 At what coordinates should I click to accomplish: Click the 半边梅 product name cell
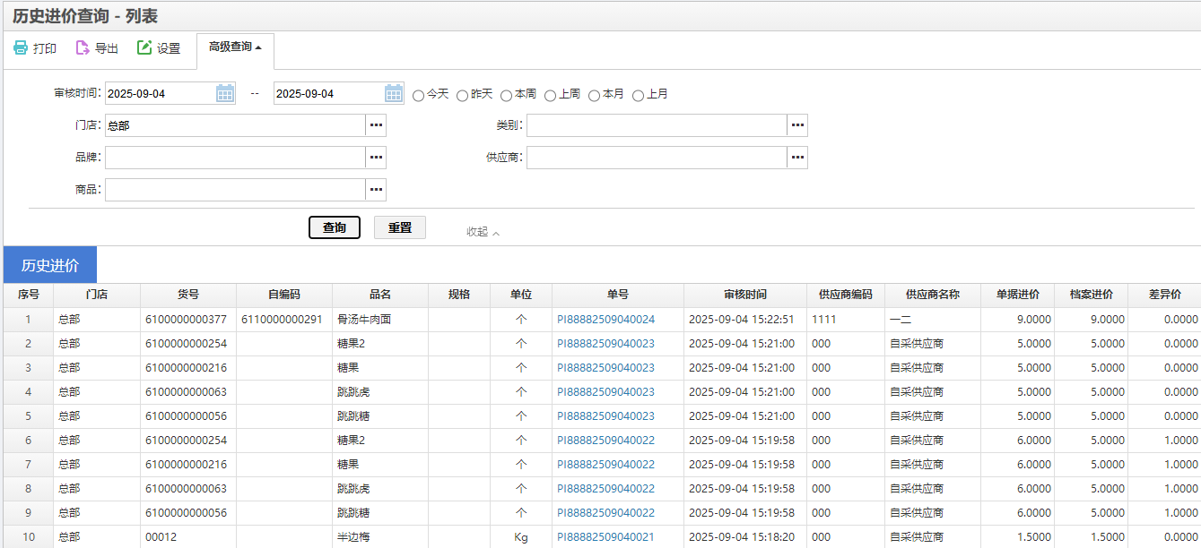380,537
